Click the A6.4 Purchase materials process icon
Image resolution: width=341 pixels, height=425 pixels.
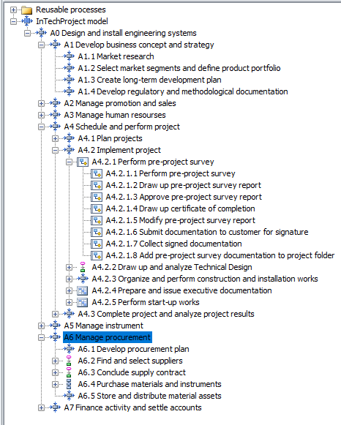point(69,384)
